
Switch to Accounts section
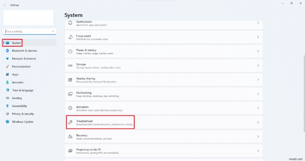[30, 82]
